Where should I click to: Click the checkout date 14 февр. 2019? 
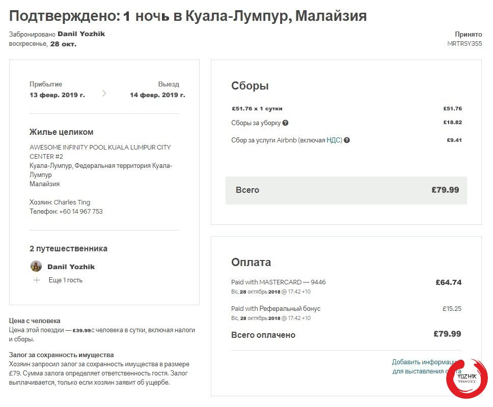coord(157,95)
